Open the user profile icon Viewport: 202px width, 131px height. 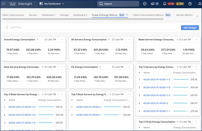200,4
